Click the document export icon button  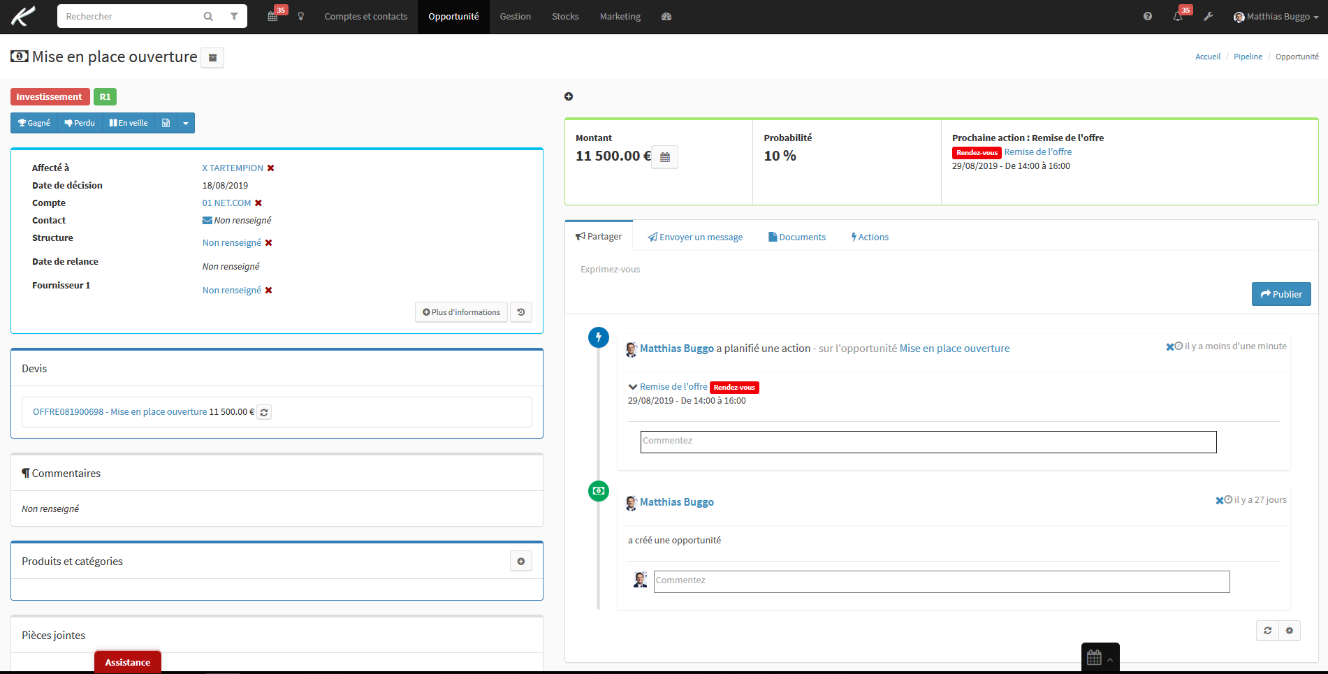pos(166,123)
